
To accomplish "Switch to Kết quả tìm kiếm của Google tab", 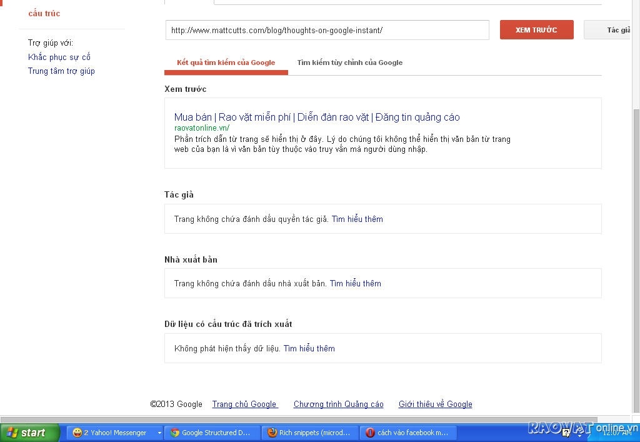I will [x=226, y=63].
